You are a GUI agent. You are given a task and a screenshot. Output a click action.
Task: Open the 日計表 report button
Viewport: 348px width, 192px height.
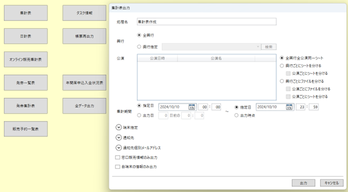click(x=26, y=36)
